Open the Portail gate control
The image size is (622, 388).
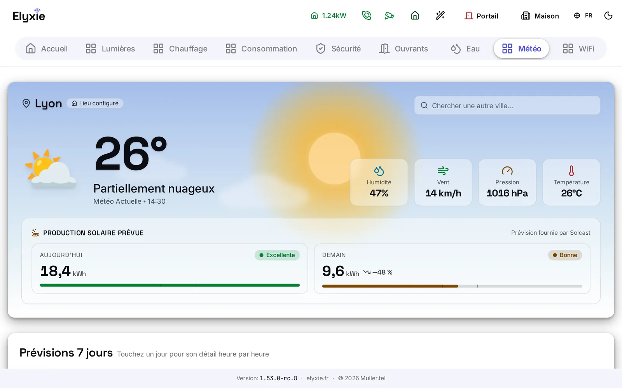point(481,16)
